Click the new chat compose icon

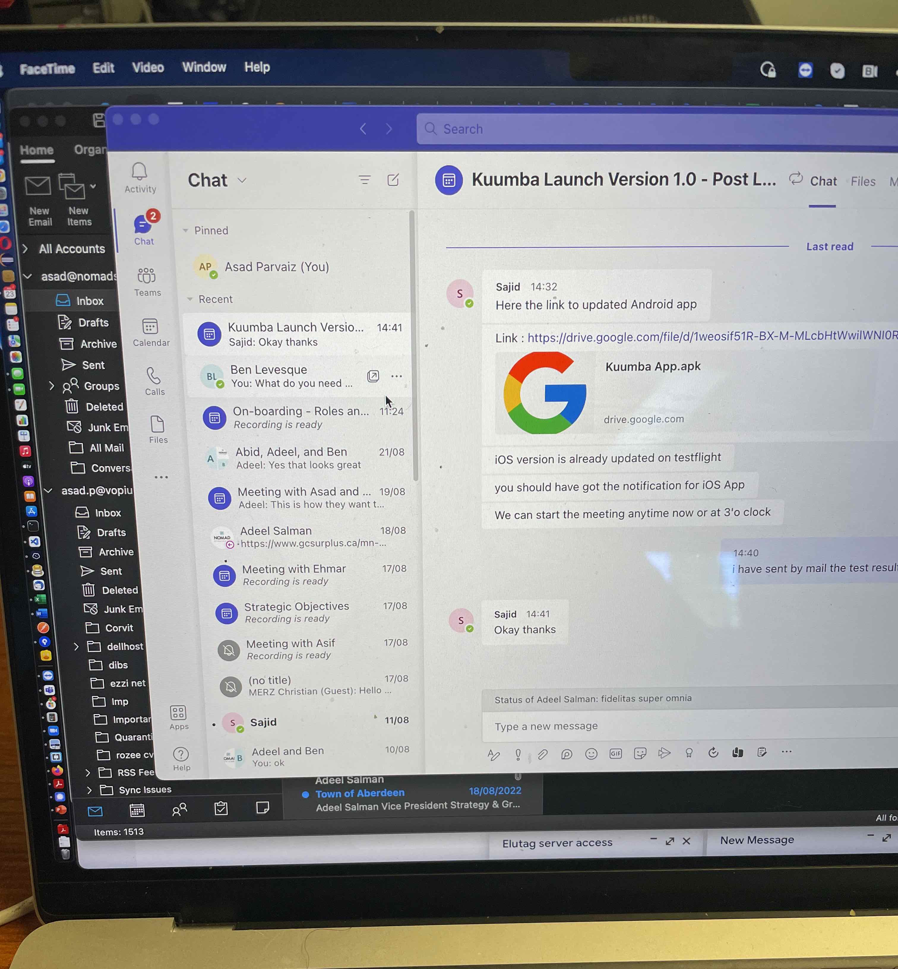click(x=393, y=180)
